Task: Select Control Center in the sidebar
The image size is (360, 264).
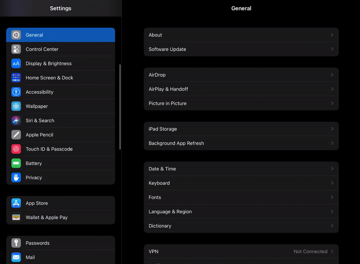Action: [x=61, y=49]
